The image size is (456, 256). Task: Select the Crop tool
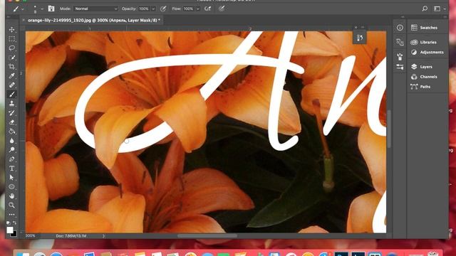tap(11, 66)
